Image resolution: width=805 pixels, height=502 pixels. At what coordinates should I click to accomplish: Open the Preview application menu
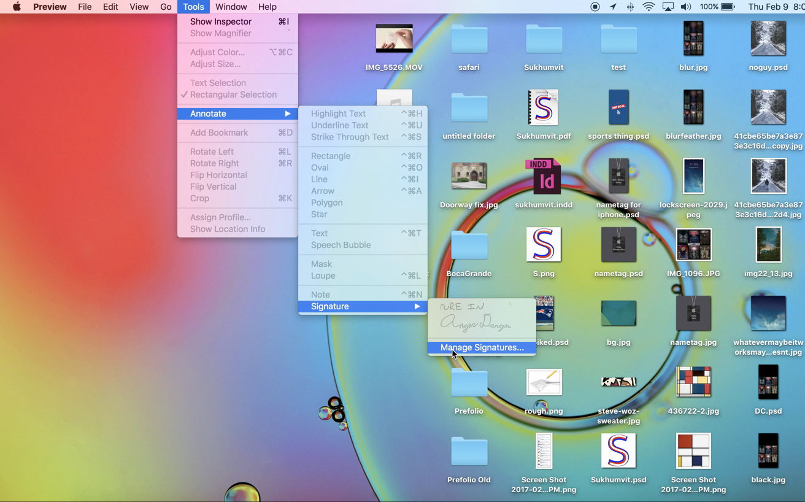50,7
